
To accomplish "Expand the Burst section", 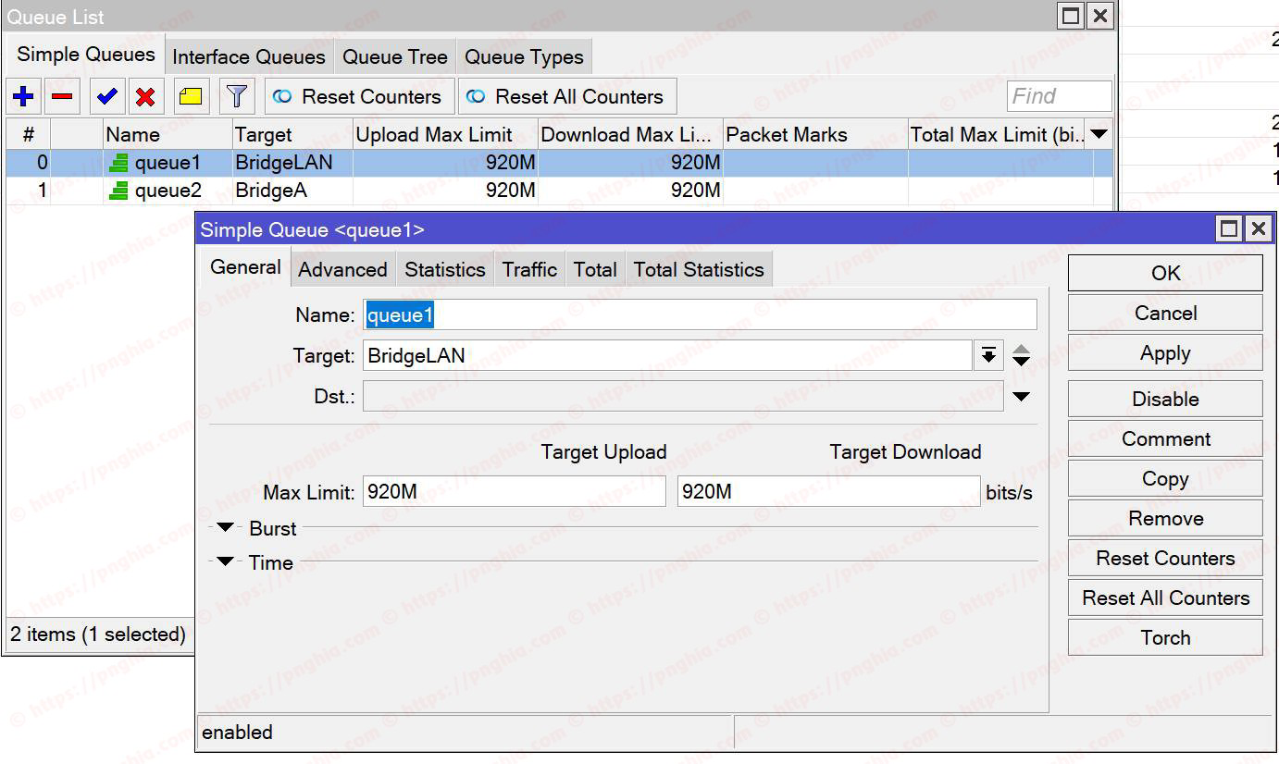I will [x=225, y=527].
